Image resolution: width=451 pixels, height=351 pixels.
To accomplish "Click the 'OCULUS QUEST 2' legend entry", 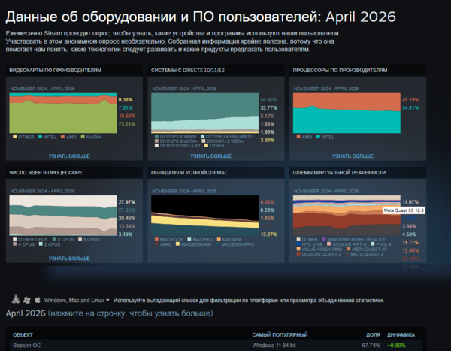I will pos(319,254).
